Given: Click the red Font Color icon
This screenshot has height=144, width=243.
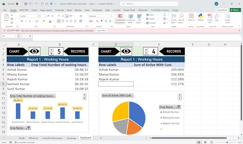Looking at the screenshot, I should (50, 21).
